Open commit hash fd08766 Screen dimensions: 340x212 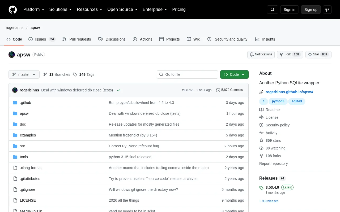coord(188,90)
